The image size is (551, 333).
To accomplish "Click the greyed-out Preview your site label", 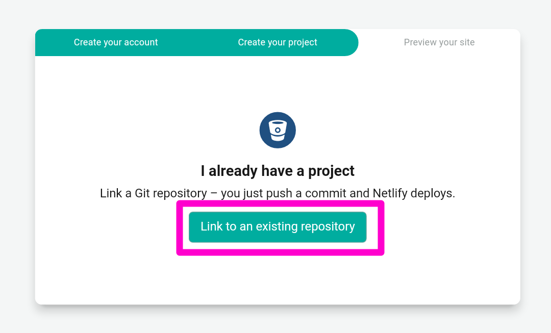I will click(439, 42).
